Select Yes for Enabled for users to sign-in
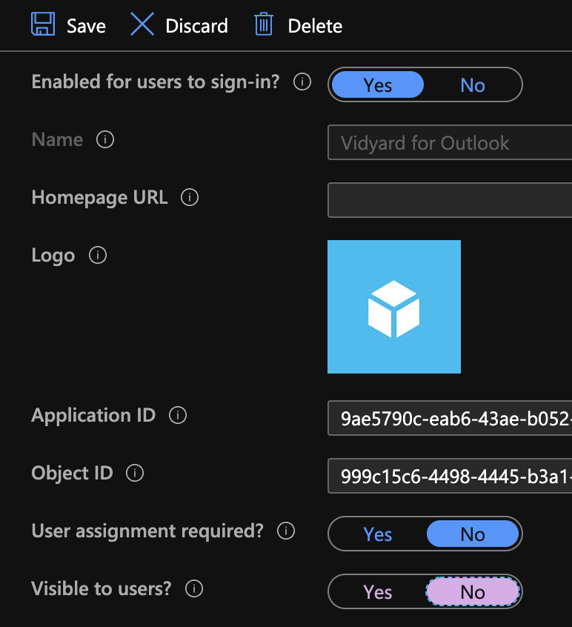 (378, 85)
